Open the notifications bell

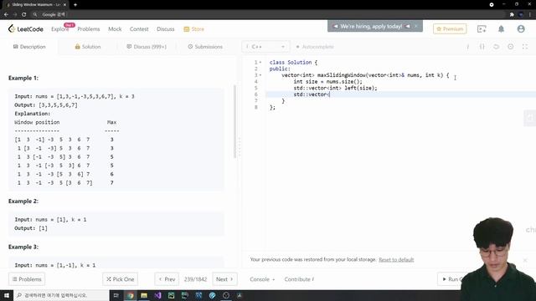(501, 29)
